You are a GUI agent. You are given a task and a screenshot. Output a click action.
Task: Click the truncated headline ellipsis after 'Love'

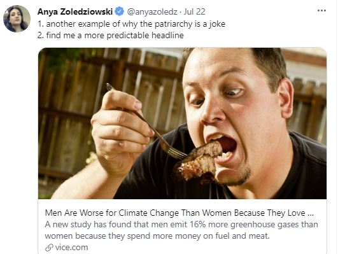click(x=311, y=213)
